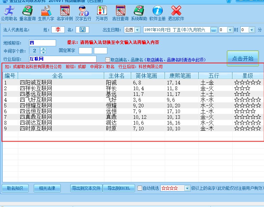Image resolution: width=264 pixels, height=207 pixels.
Task: Click the 导出到文本文件 button
Action: (x=86, y=188)
